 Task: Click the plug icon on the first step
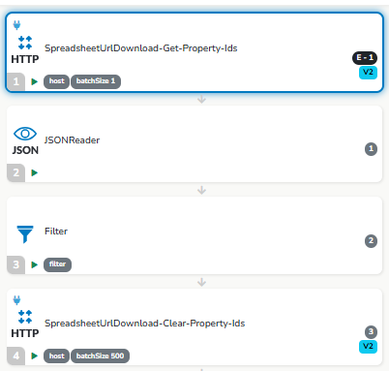pos(16,25)
